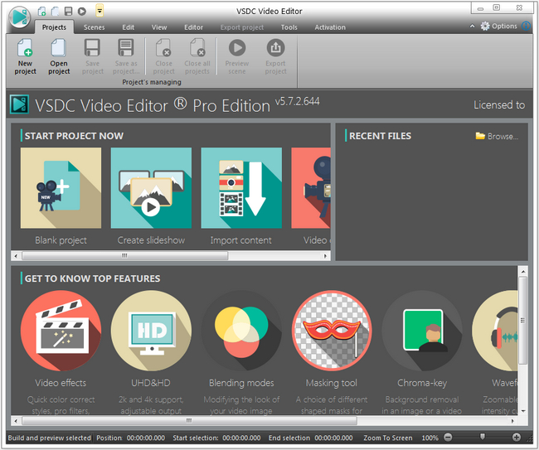Click the quick access save icon
This screenshot has height=450, width=539.
(68, 12)
